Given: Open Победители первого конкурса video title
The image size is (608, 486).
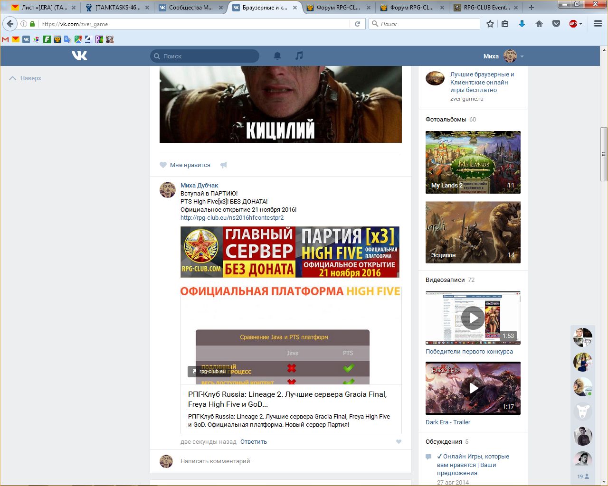Looking at the screenshot, I should (469, 352).
